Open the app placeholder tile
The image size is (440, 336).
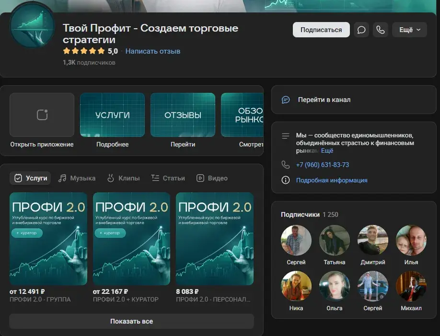pos(42,115)
